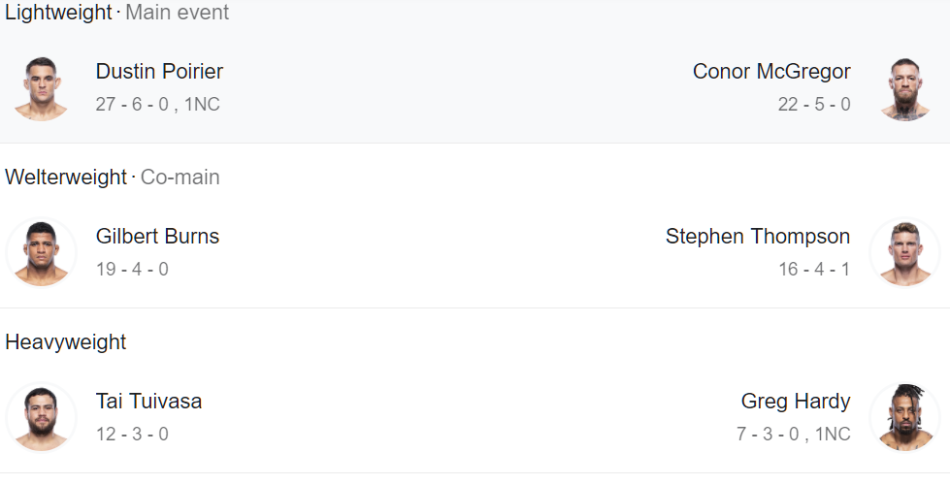
Task: Open the Dustin Poirier name link
Action: point(159,72)
